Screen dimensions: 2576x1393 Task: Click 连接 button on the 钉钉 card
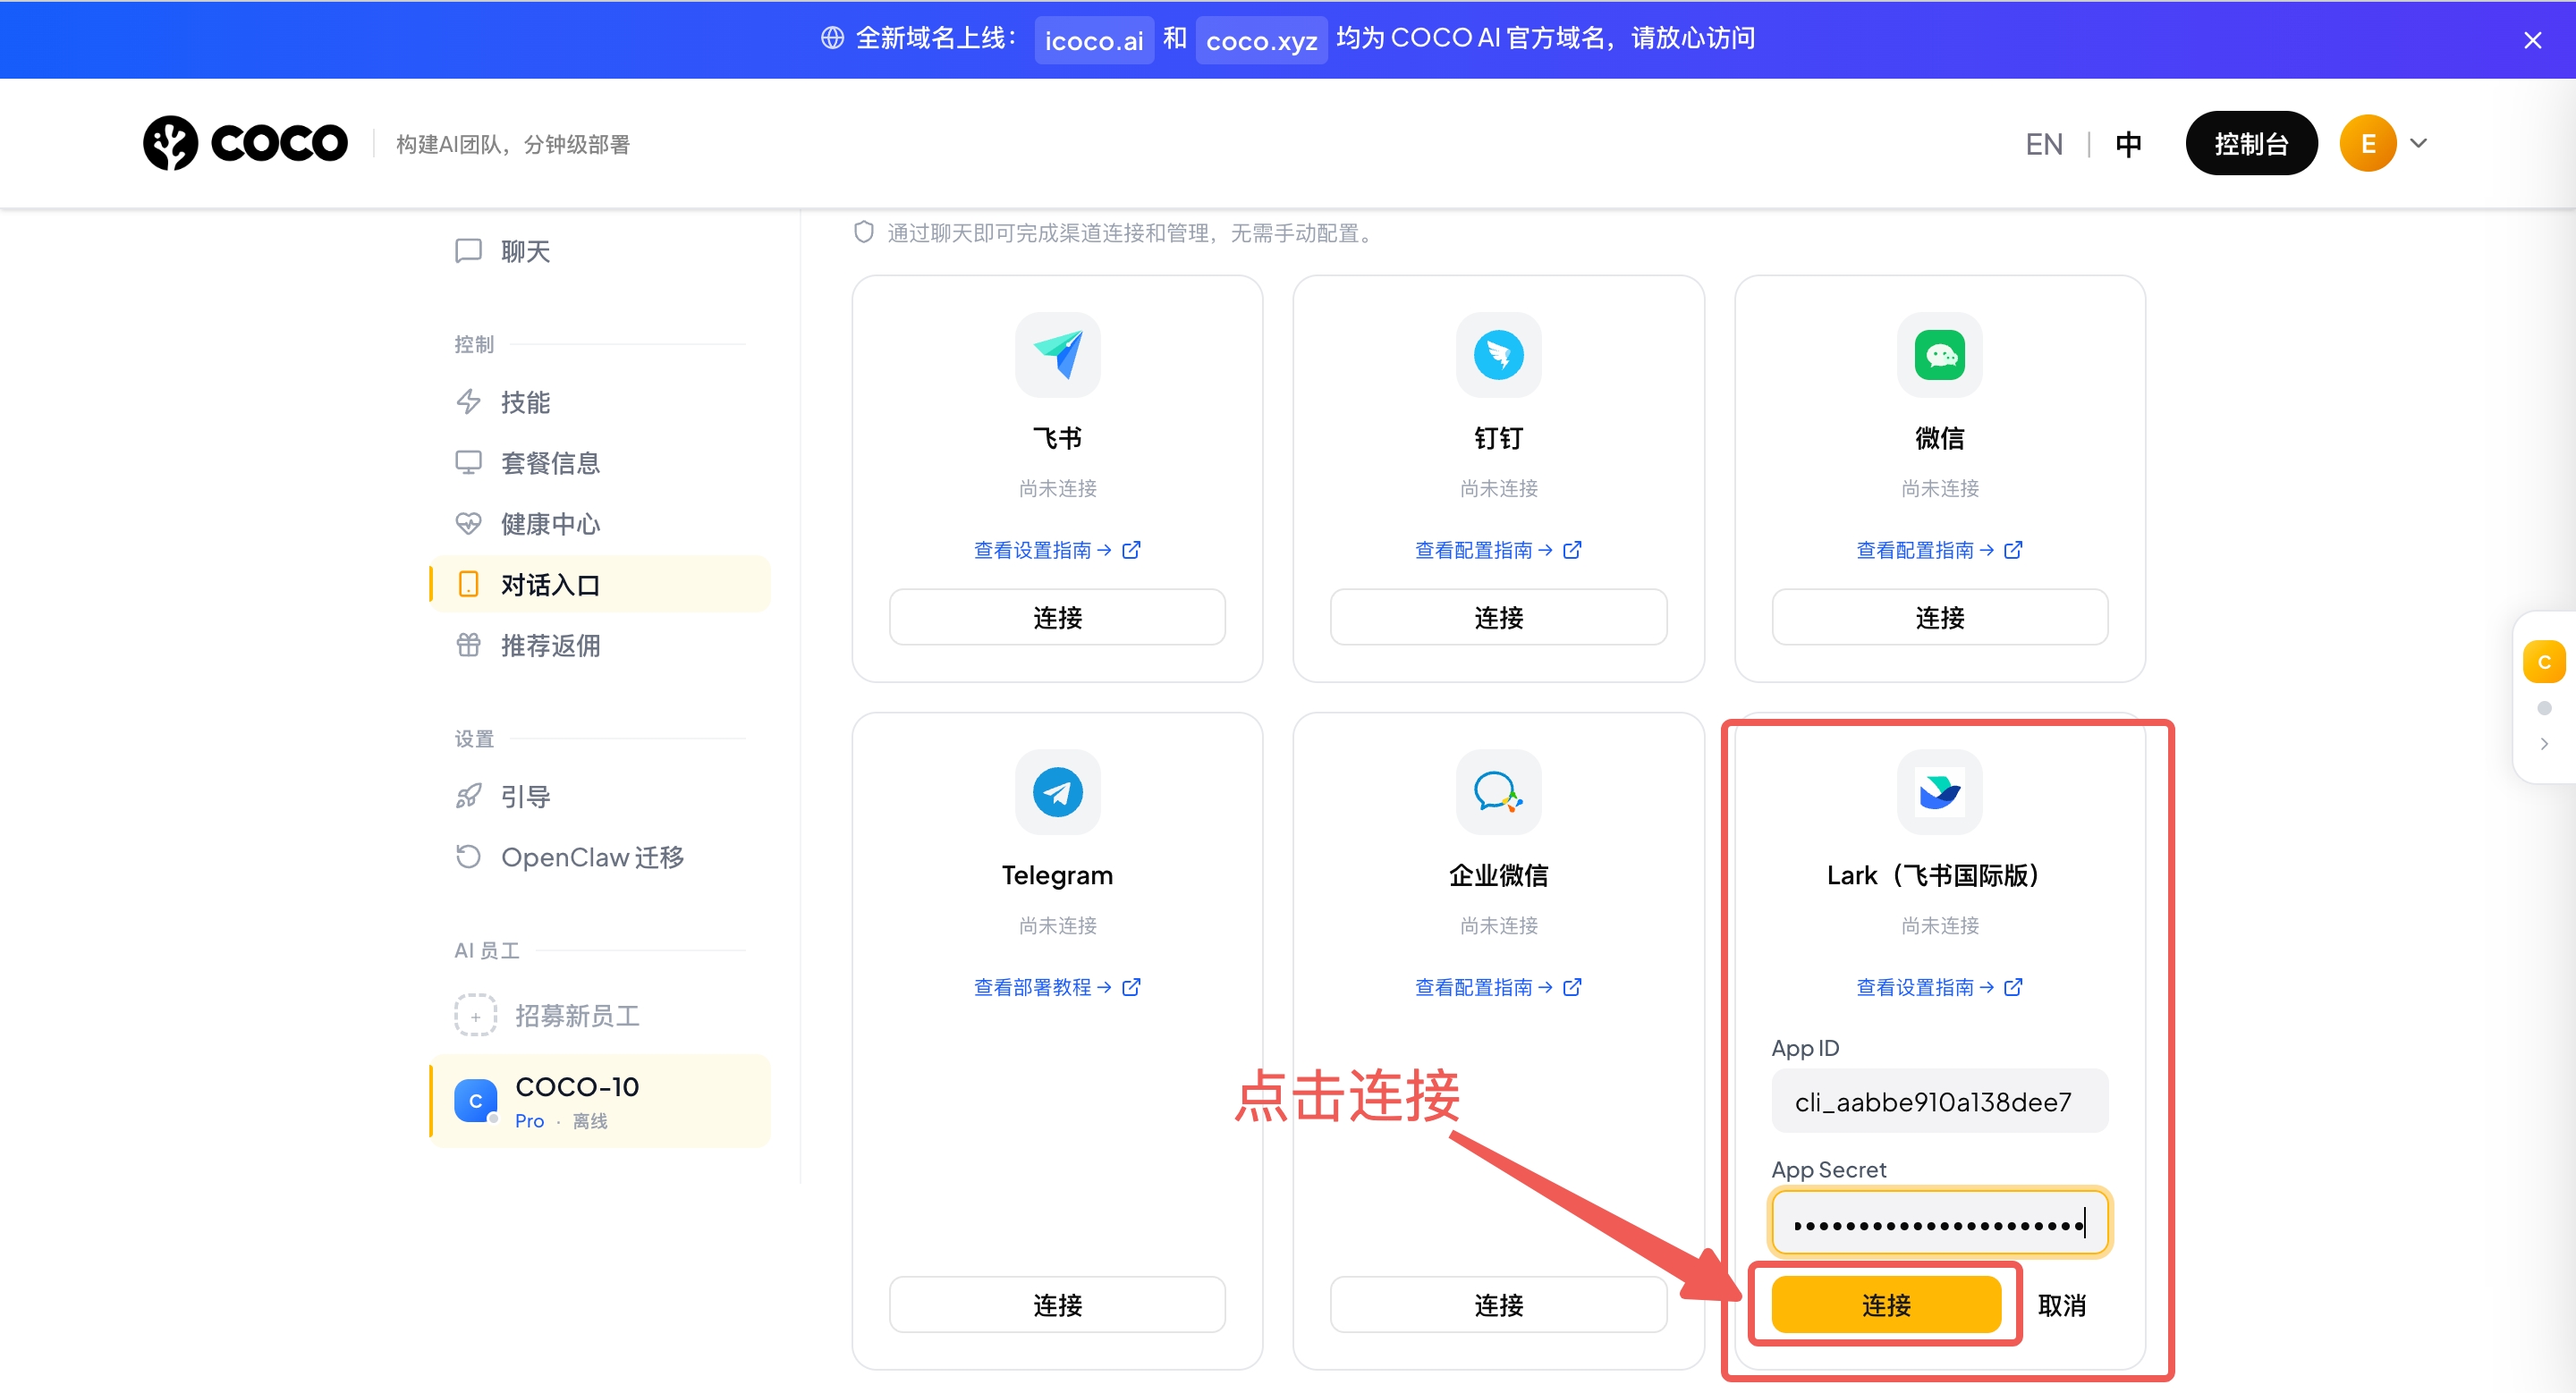[x=1498, y=618]
